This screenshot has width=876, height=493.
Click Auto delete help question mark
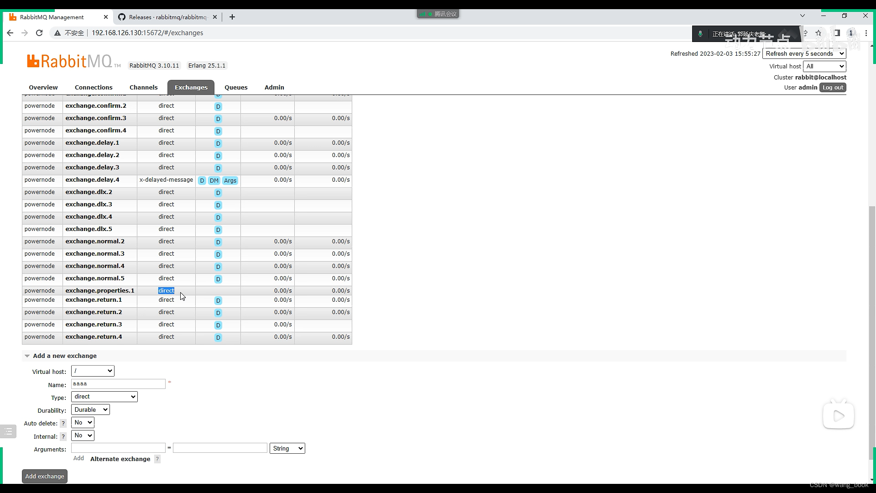[63, 424]
